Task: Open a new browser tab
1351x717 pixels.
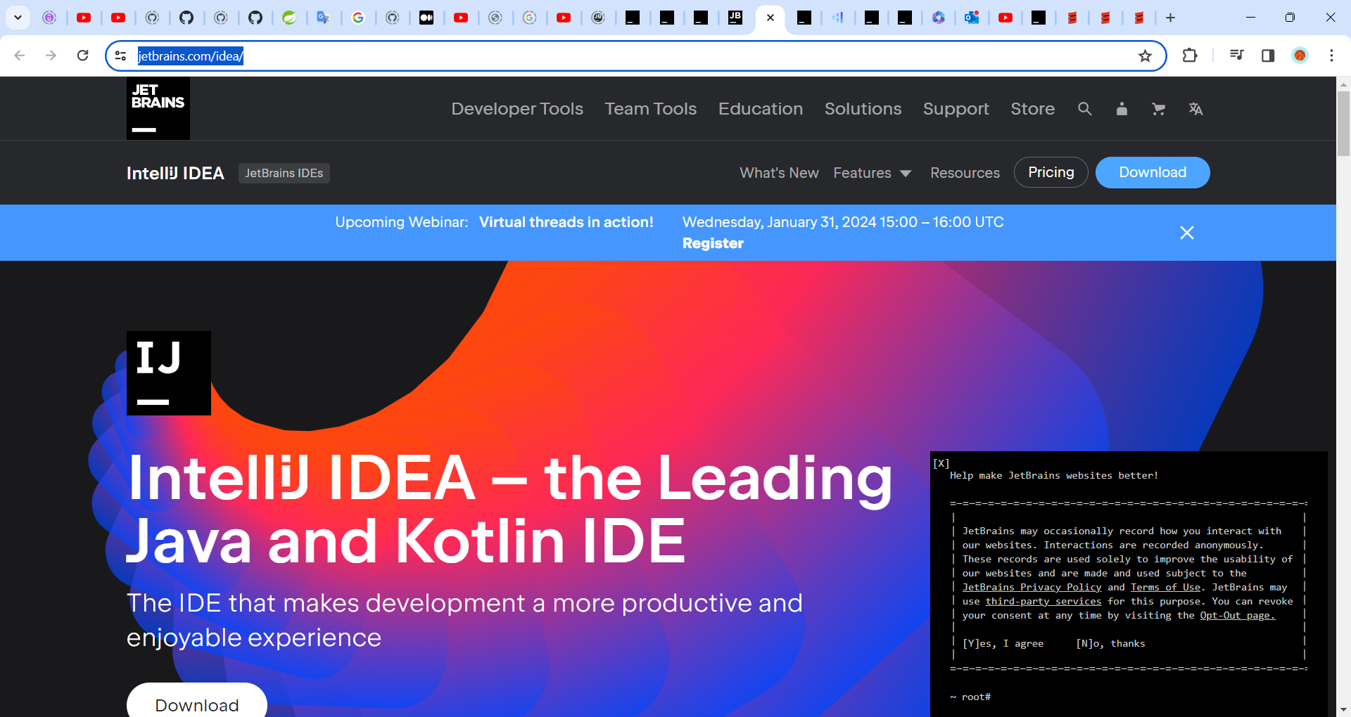Action: 1170,18
